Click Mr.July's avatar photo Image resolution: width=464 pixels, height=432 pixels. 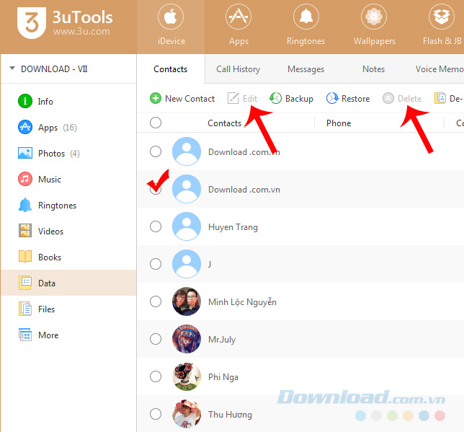click(187, 339)
